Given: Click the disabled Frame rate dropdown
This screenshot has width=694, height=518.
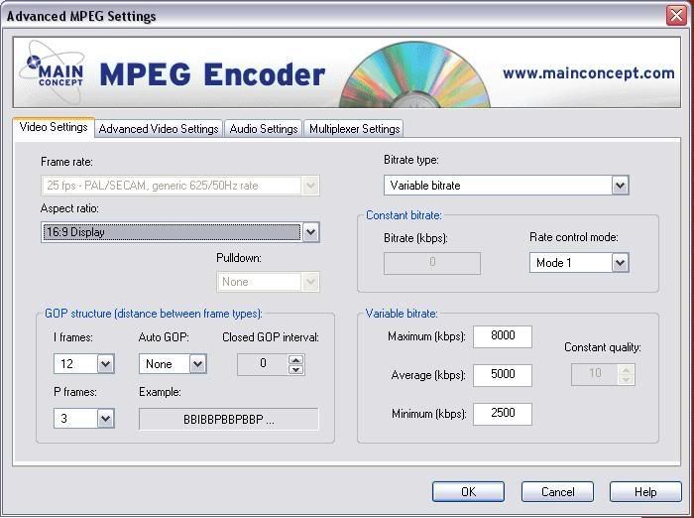Looking at the screenshot, I should [180, 186].
